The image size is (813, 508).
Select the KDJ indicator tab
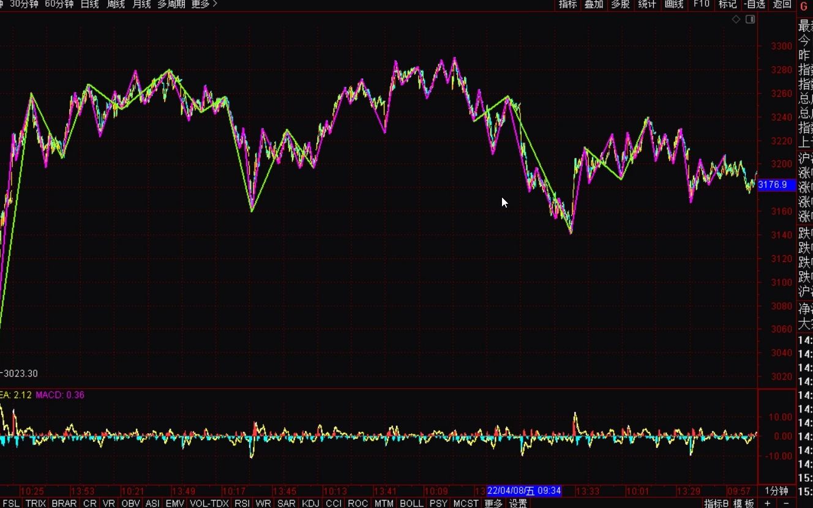[x=311, y=503]
